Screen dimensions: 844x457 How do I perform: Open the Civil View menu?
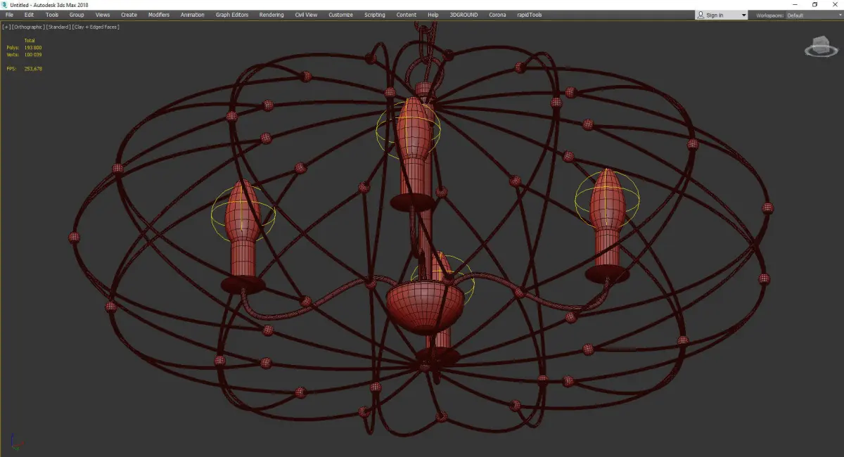click(306, 15)
